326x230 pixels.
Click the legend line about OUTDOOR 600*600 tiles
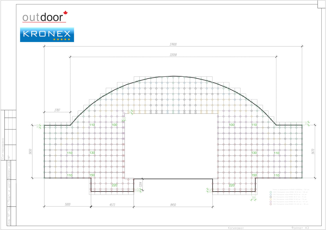(x=291, y=190)
